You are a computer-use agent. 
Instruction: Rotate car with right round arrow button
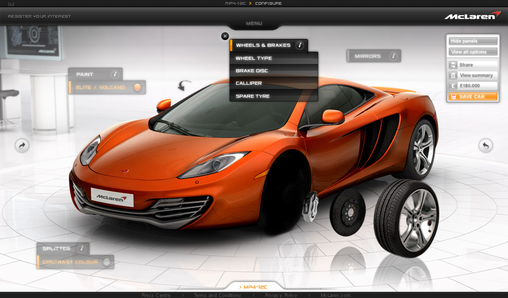coord(486,145)
